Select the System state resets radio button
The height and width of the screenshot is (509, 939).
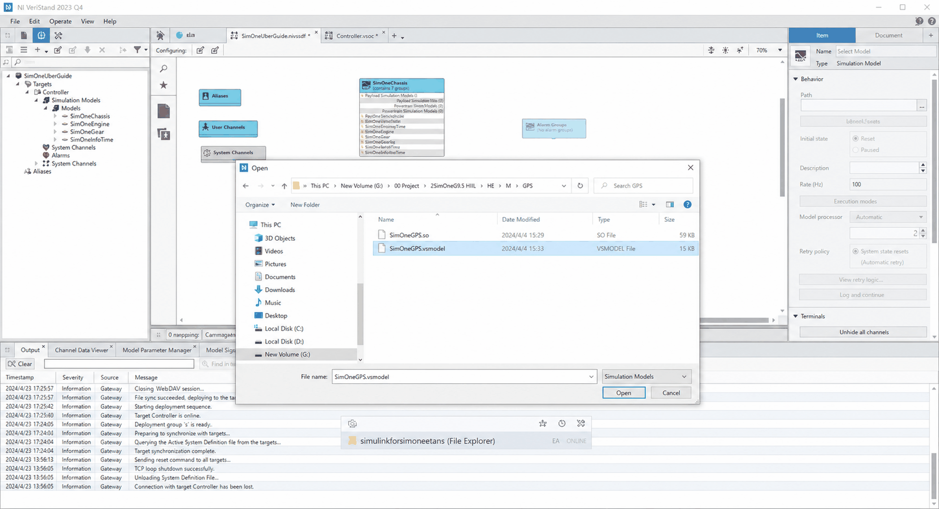[x=855, y=251]
